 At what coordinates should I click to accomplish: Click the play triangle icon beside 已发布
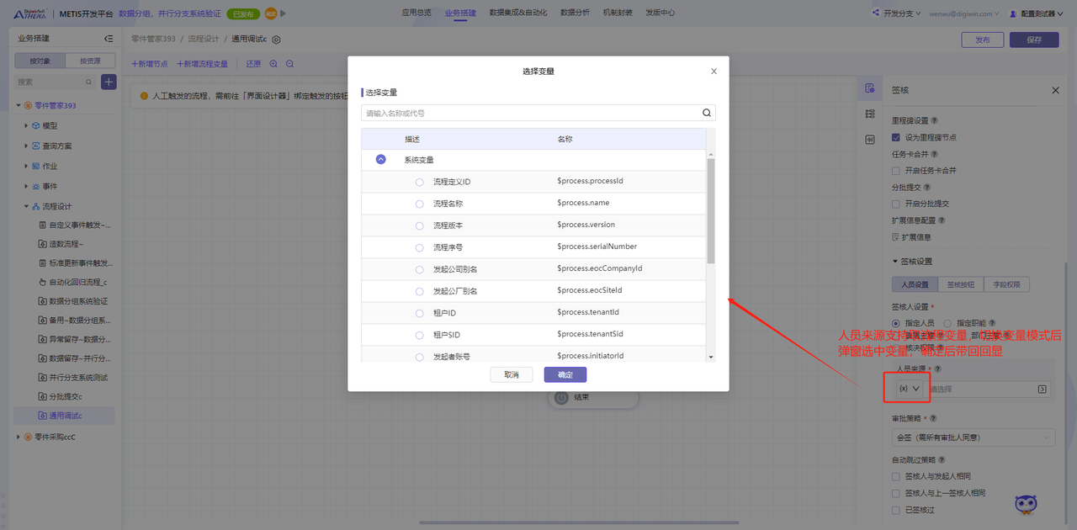(283, 13)
